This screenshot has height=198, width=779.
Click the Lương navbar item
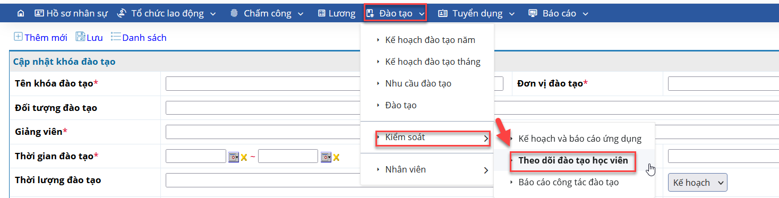tap(337, 13)
